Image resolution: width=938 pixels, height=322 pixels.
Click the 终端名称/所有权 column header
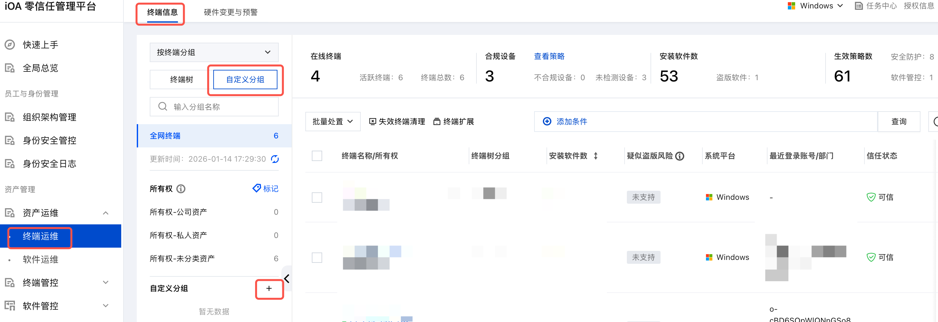tap(370, 156)
